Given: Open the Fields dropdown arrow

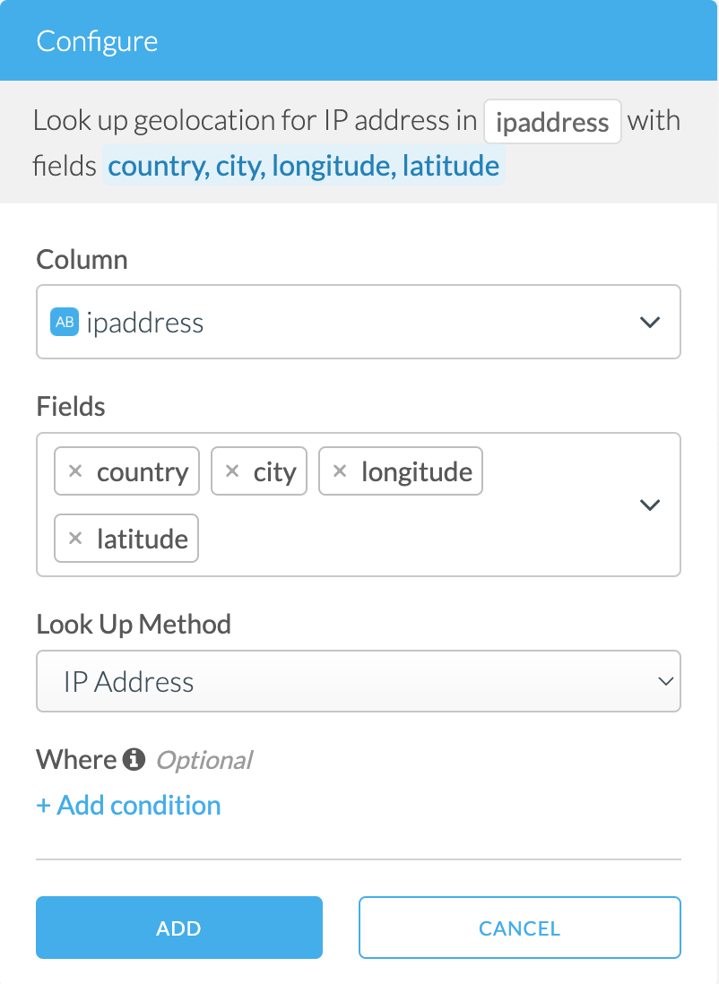Looking at the screenshot, I should click(x=650, y=505).
